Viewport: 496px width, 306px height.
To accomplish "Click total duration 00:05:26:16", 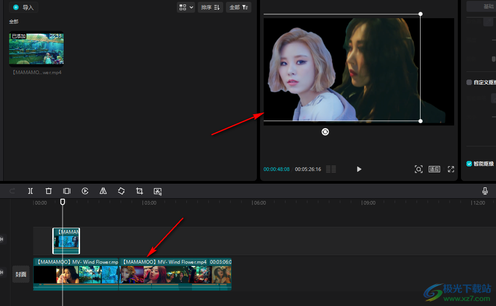I will (308, 169).
